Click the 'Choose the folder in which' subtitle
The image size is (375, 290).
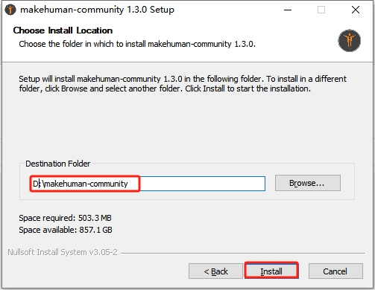[137, 44]
